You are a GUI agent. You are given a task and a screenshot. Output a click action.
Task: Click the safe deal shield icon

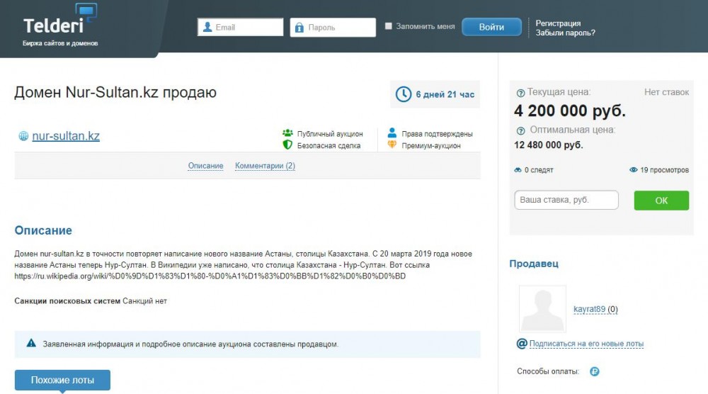(287, 145)
